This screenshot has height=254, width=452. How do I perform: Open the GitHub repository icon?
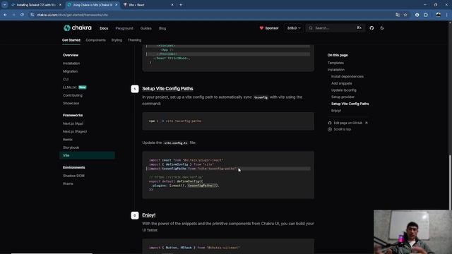tap(371, 28)
